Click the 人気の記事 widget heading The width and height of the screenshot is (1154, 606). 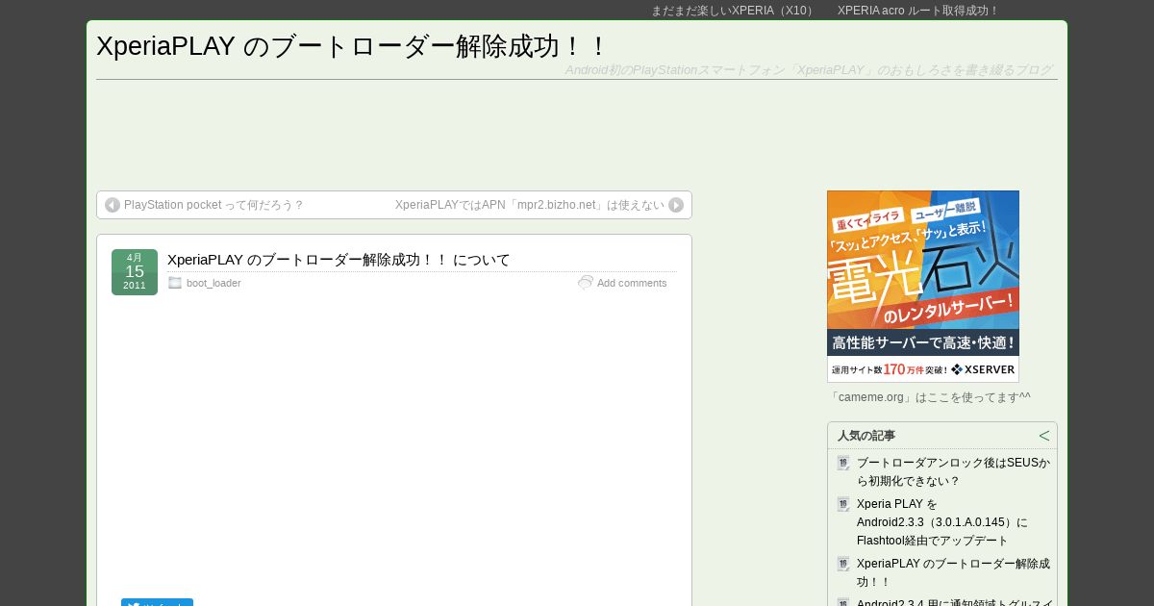coord(866,436)
